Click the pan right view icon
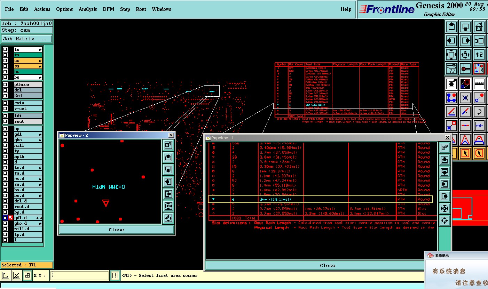The height and width of the screenshot is (289, 488). point(465,40)
